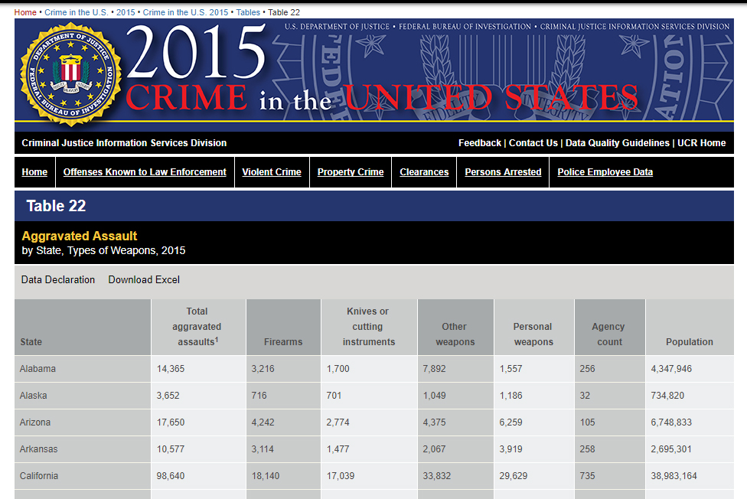Open Crime in the U.S. 2015 breadcrumb
747x499 pixels.
pos(185,12)
